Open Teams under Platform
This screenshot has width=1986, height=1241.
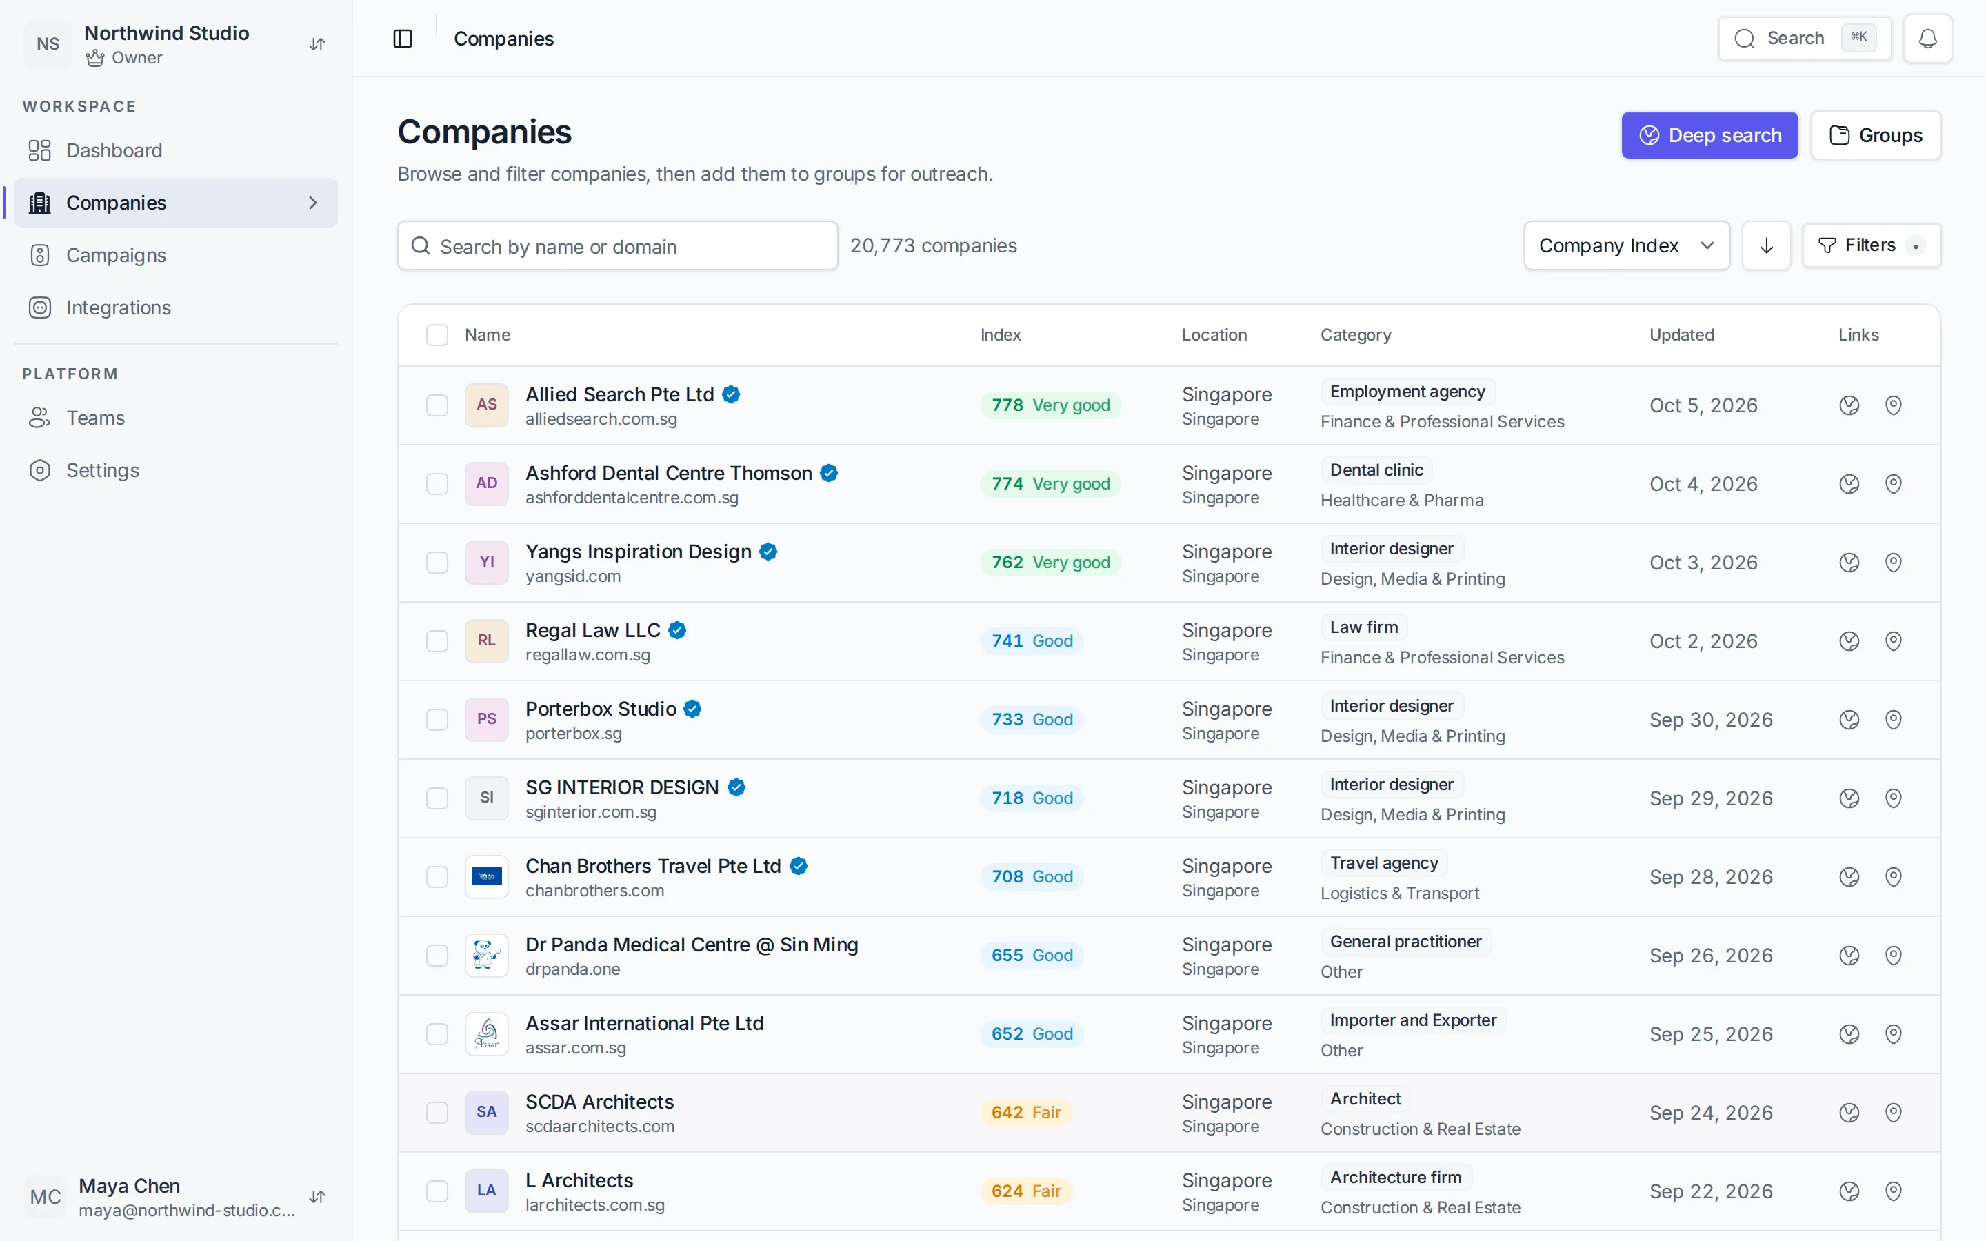[x=177, y=418]
